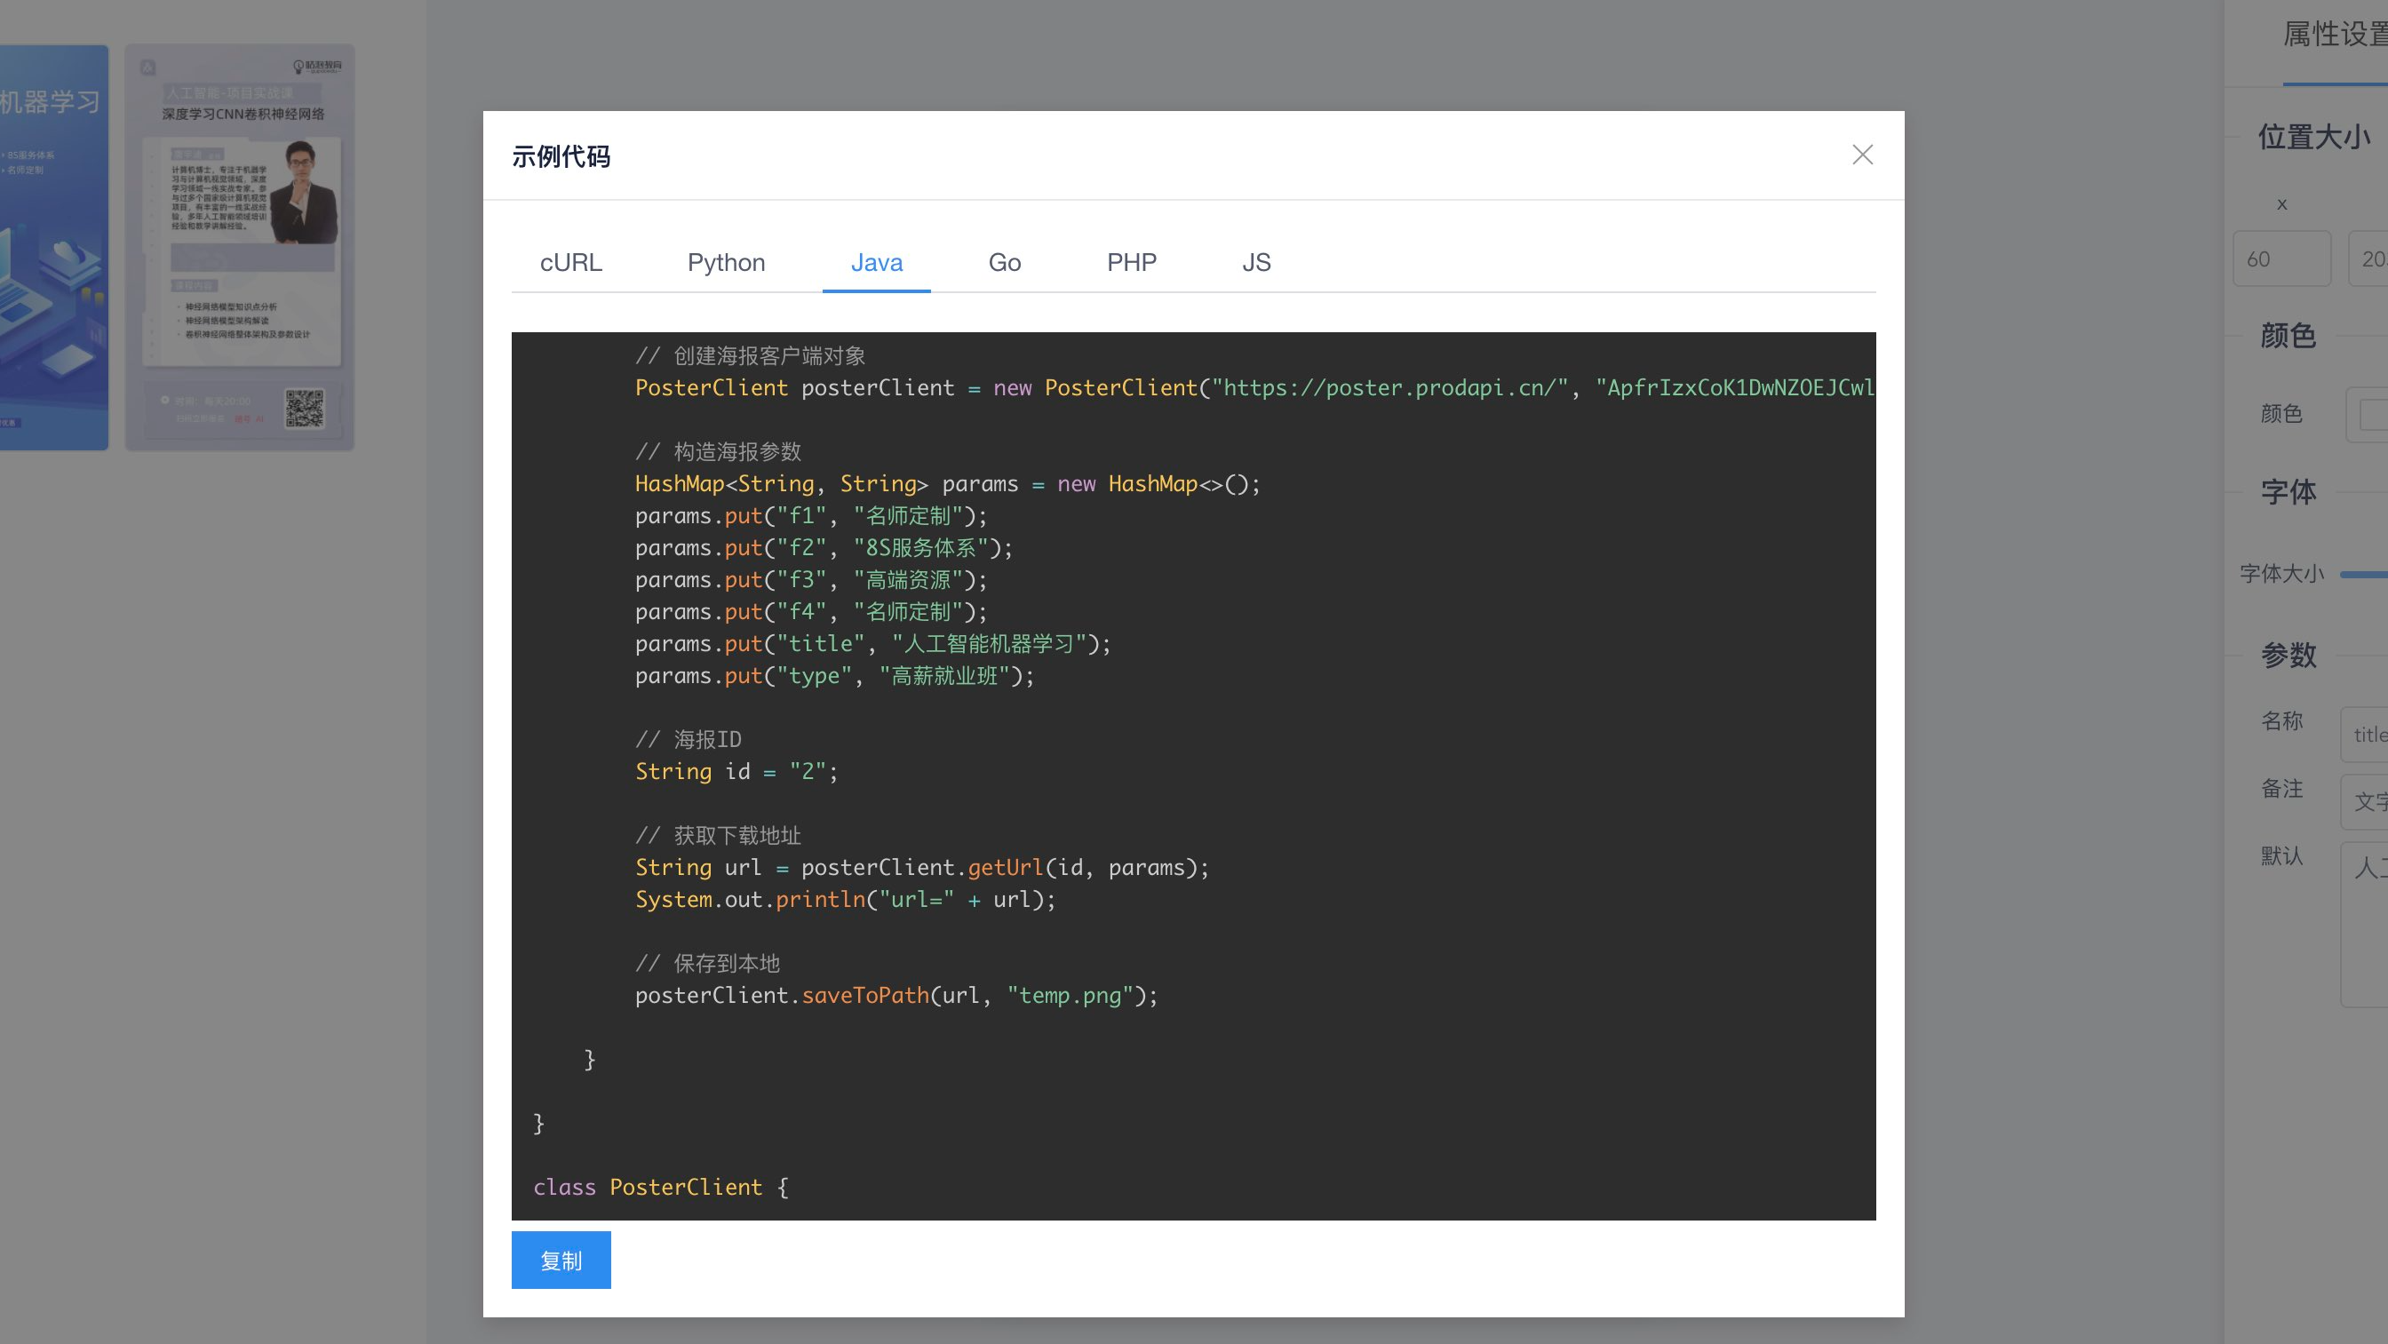
Task: Click the close X button on dialog
Action: click(x=1861, y=155)
